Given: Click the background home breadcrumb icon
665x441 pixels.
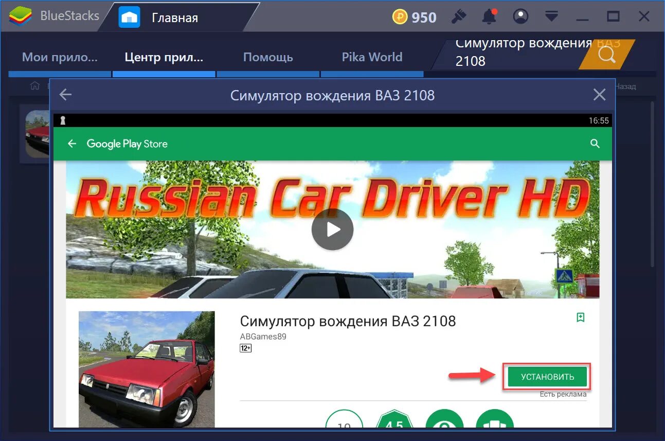Looking at the screenshot, I should click(x=35, y=86).
